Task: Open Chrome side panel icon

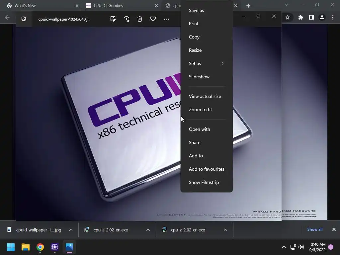Action: coord(311,17)
